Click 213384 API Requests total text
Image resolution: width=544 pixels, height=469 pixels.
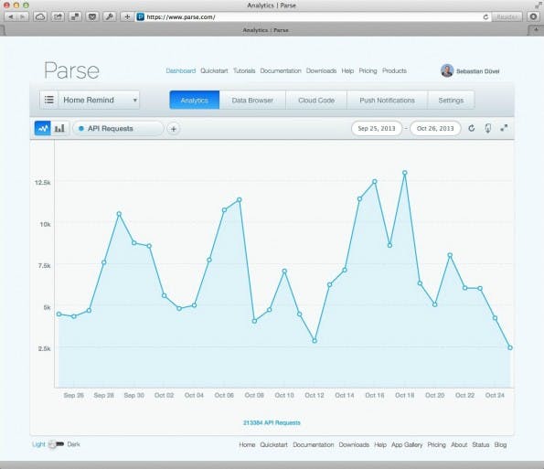272,422
